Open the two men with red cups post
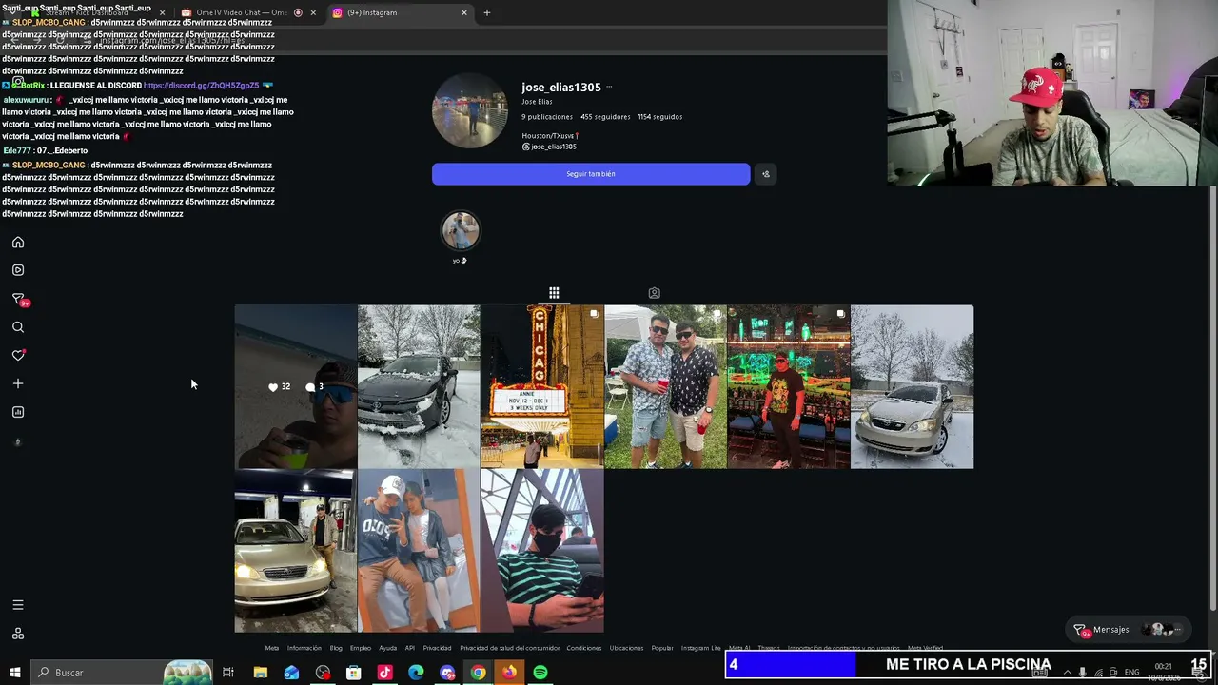Viewport: 1218px width, 685px height. click(665, 386)
